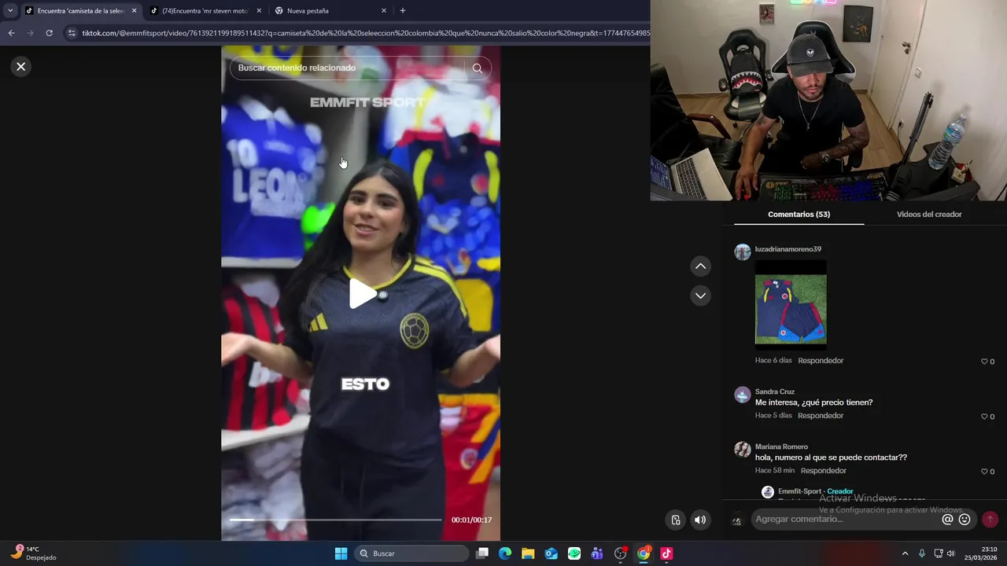Go to next video with down chevron
This screenshot has width=1007, height=566.
point(700,296)
